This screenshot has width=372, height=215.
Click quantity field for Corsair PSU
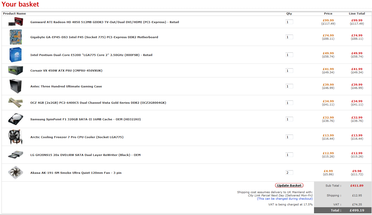point(289,71)
